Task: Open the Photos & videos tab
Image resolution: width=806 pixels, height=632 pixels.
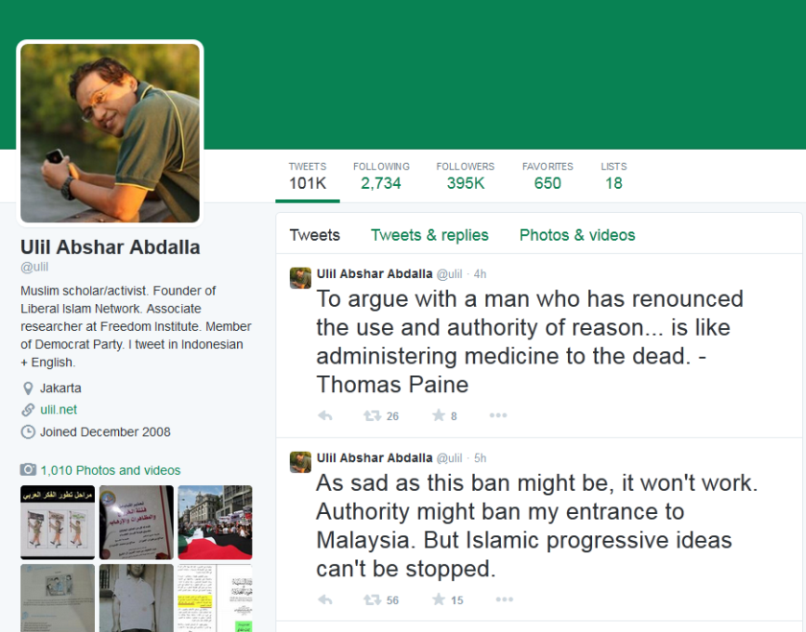Action: [x=577, y=234]
